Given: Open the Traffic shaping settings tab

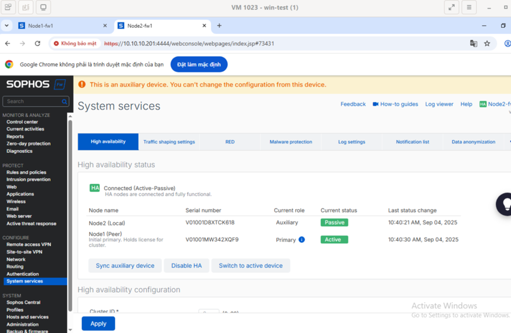Looking at the screenshot, I should point(169,142).
